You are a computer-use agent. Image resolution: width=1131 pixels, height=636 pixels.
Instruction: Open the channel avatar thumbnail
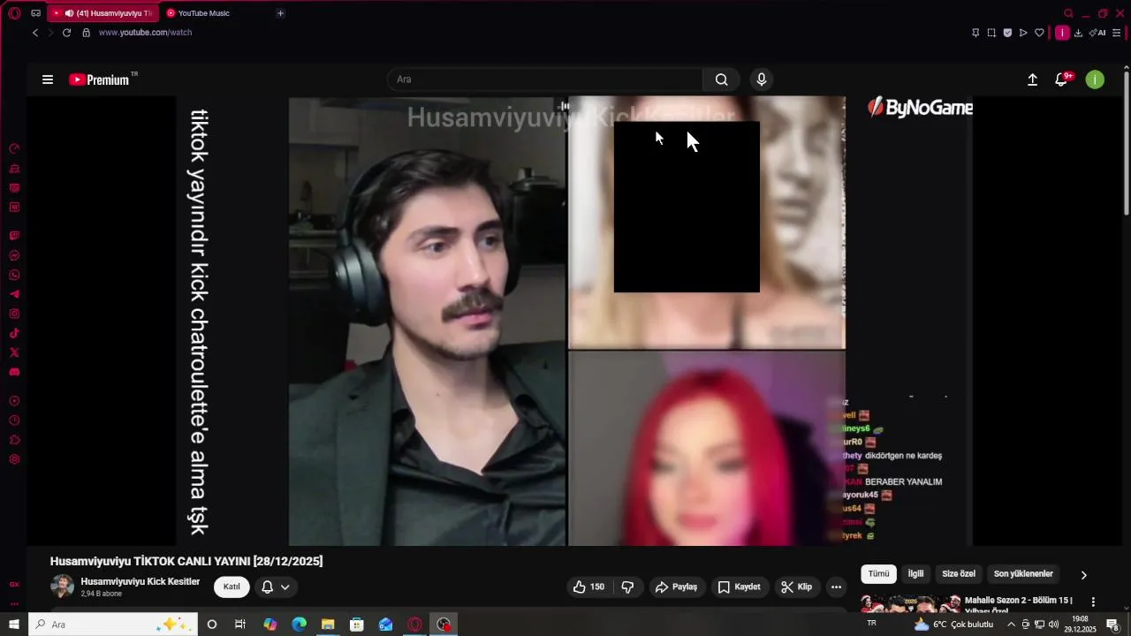63,587
